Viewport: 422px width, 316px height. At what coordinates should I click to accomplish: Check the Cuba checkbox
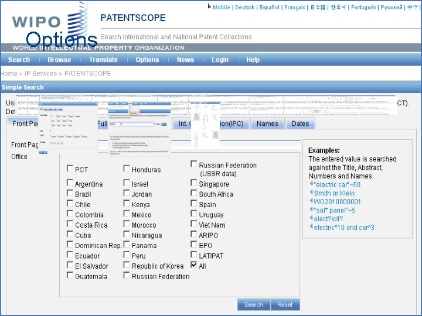70,234
